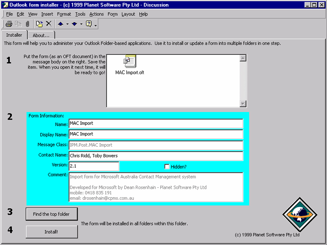Open Next Item dropdown arrow

click(81, 24)
